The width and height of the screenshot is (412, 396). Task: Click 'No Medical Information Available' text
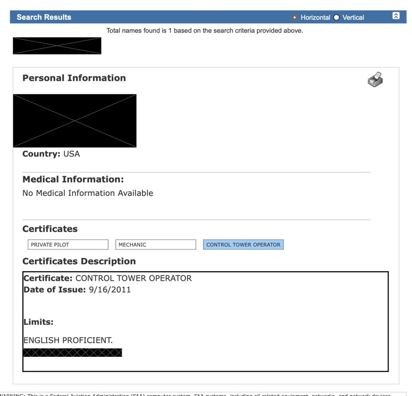click(88, 193)
